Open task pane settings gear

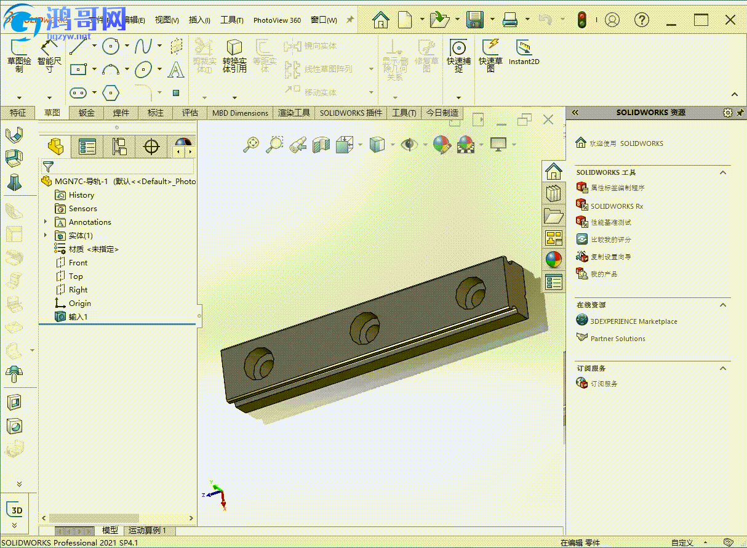728,113
